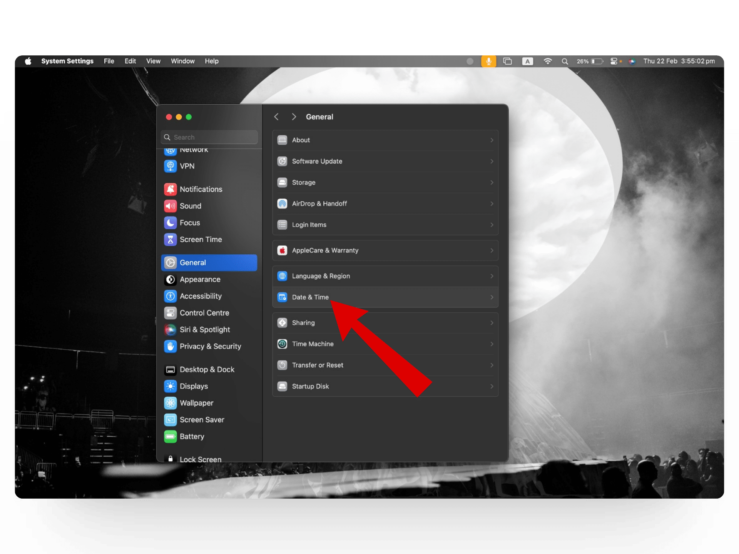Click the Battery icon in sidebar
This screenshot has width=739, height=554.
pos(170,436)
